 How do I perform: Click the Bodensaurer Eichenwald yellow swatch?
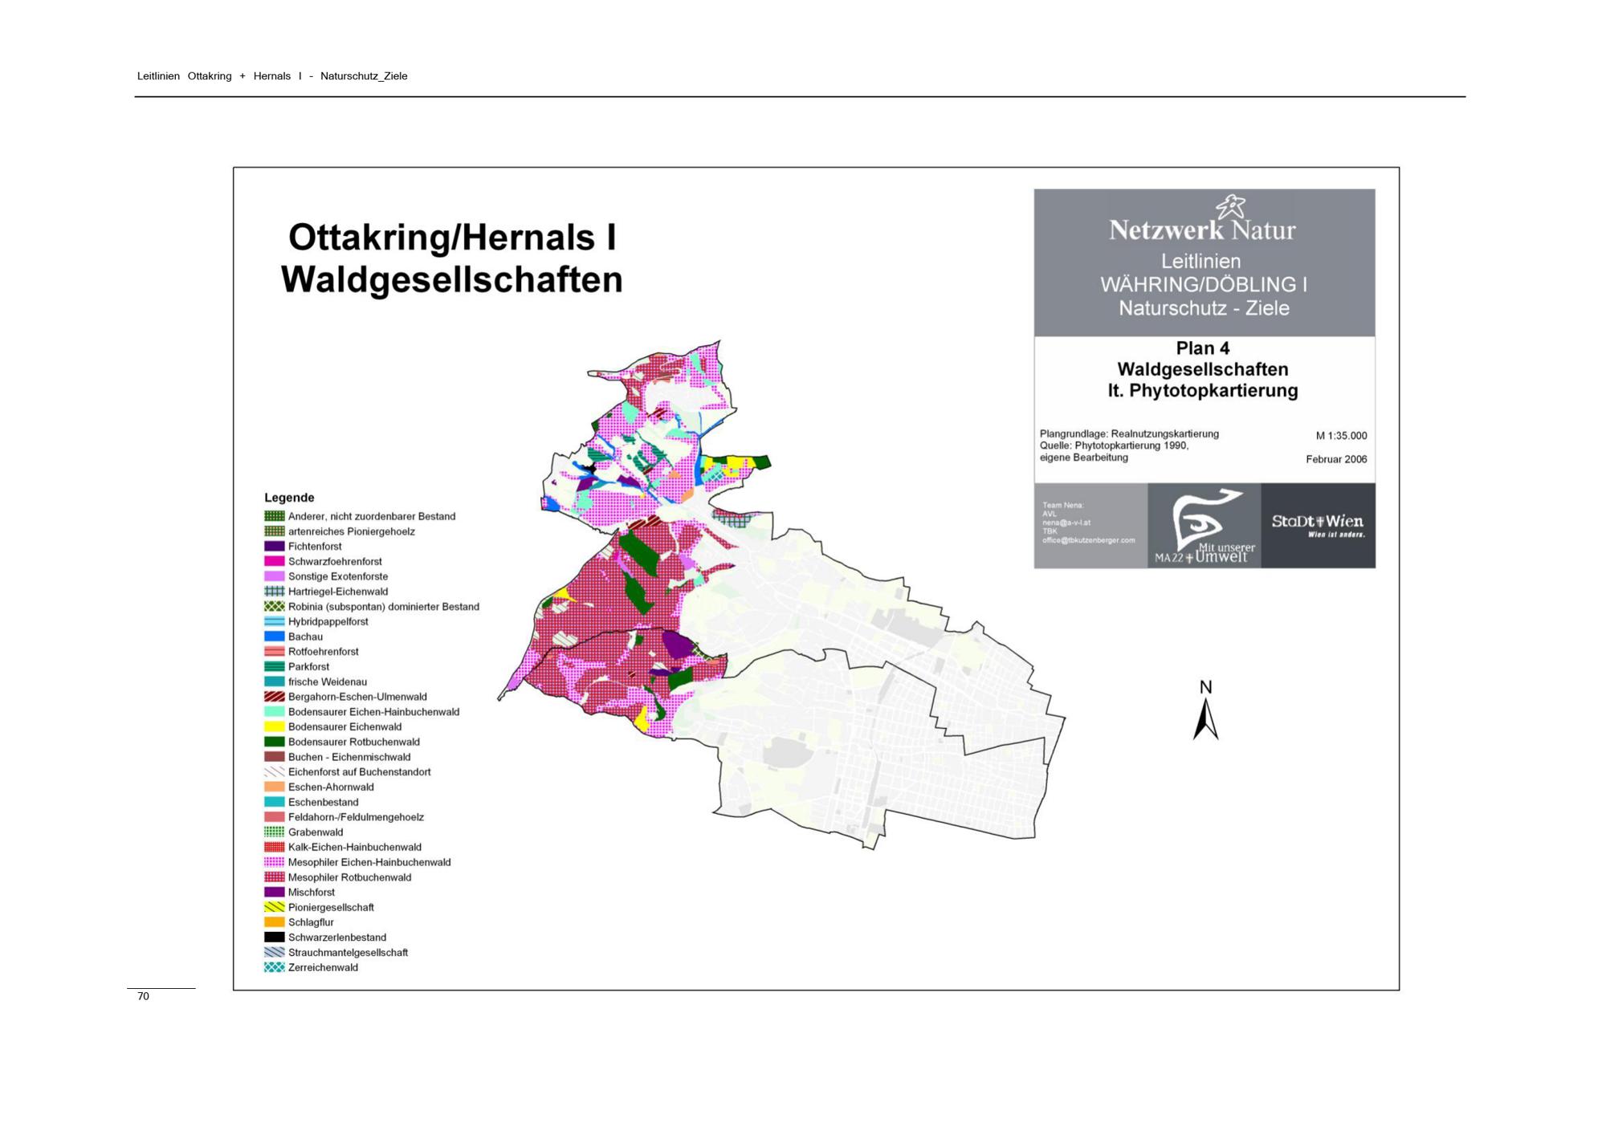coord(275,727)
